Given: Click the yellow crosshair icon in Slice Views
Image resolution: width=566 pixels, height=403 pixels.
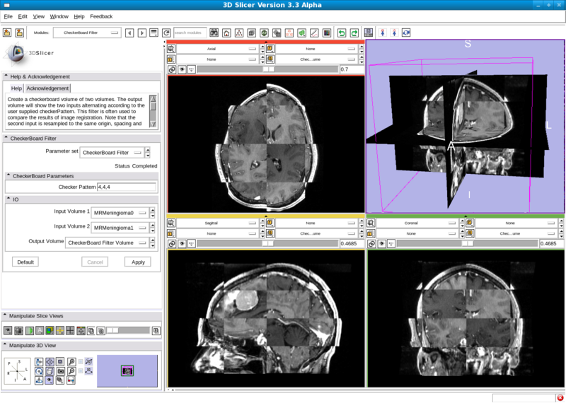Looking at the screenshot, I should pyautogui.click(x=60, y=330).
